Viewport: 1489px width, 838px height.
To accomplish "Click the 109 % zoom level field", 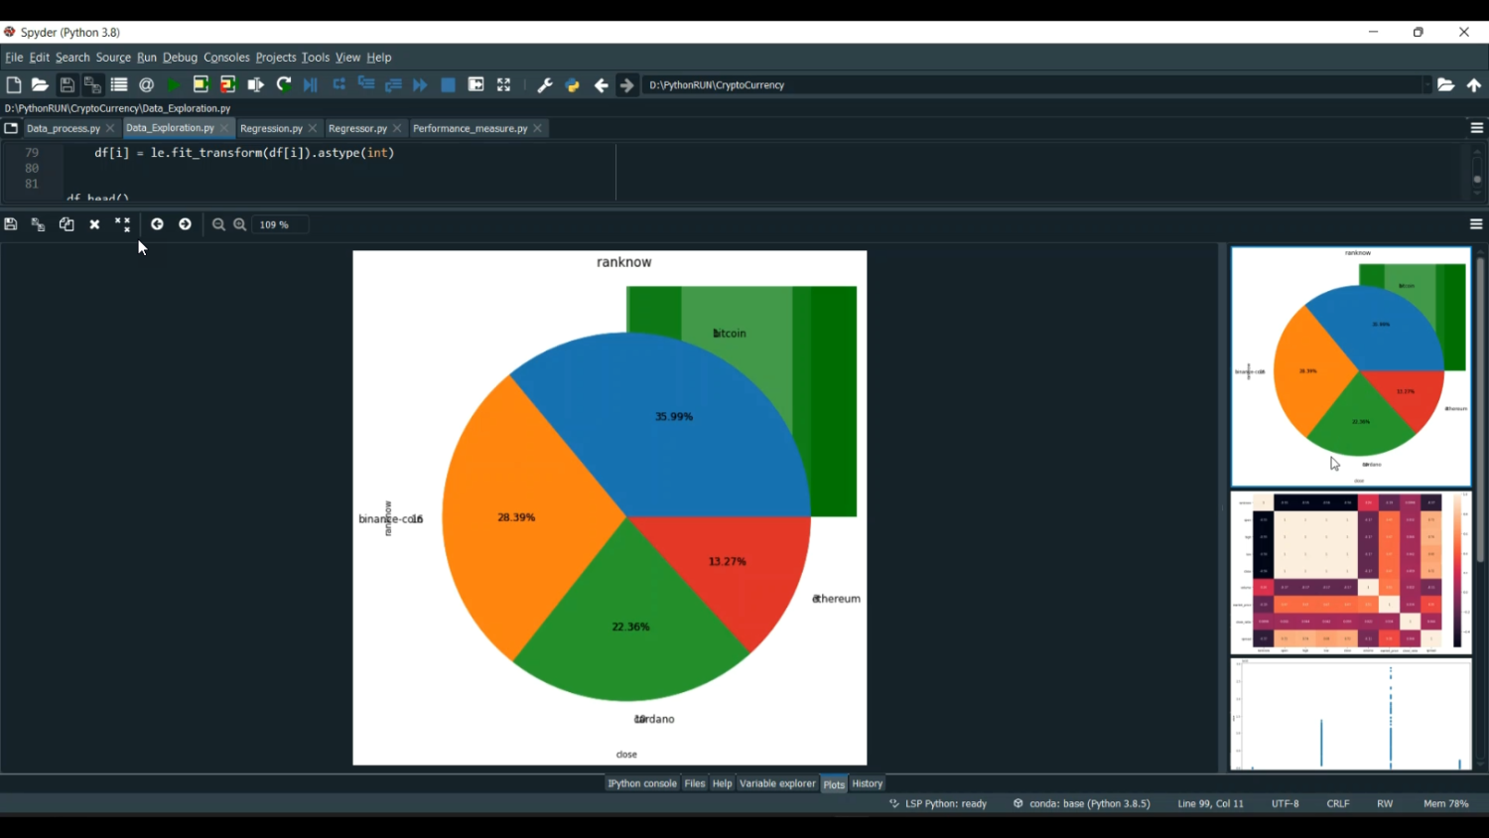I will 280,224.
